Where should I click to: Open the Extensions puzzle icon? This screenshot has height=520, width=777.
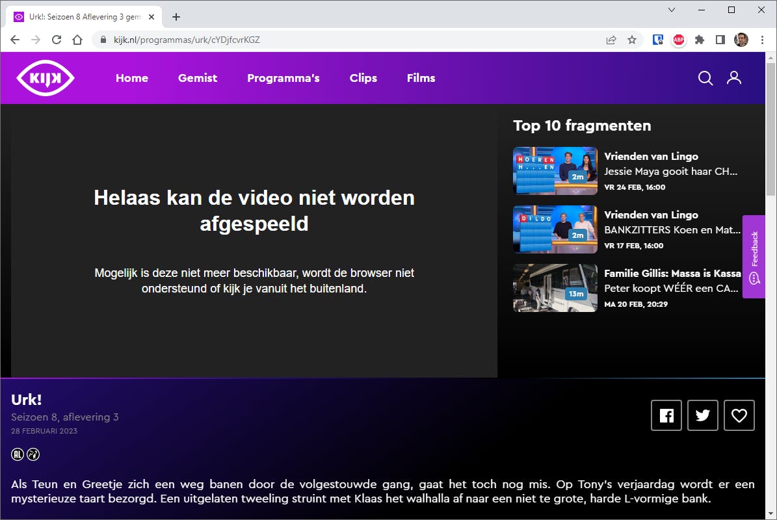click(x=700, y=40)
